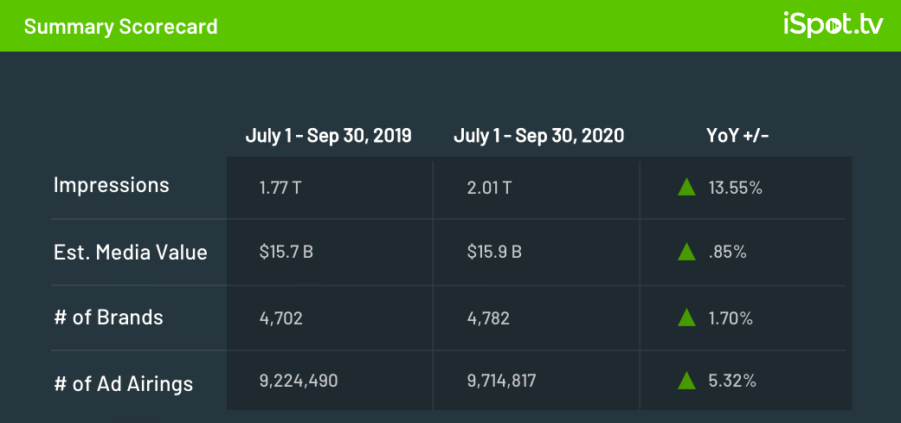
Task: Click the green triangle beside 13.55%
Action: (x=686, y=187)
